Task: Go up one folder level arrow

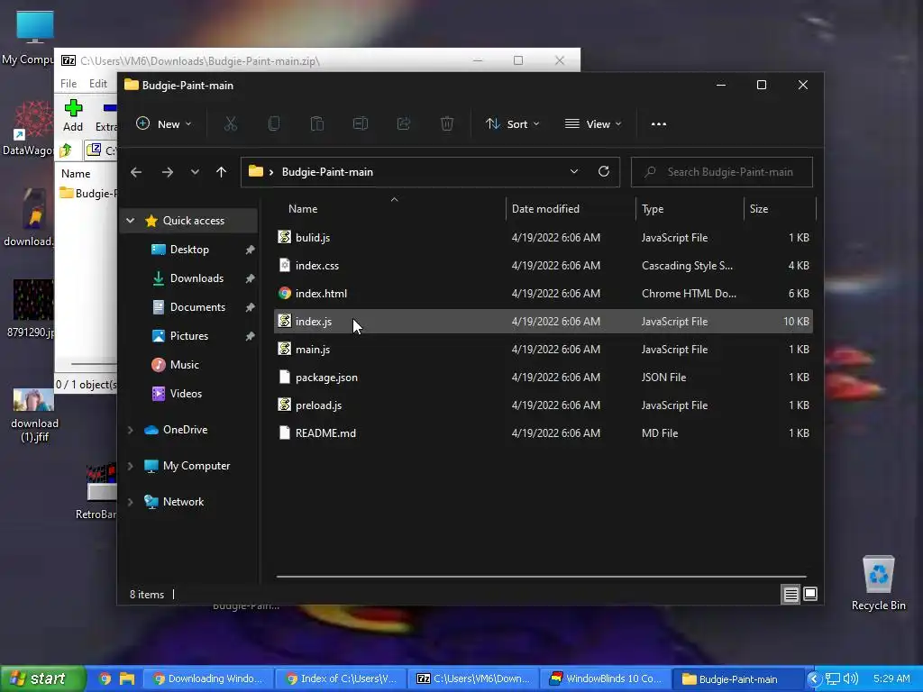Action: pyautogui.click(x=222, y=172)
